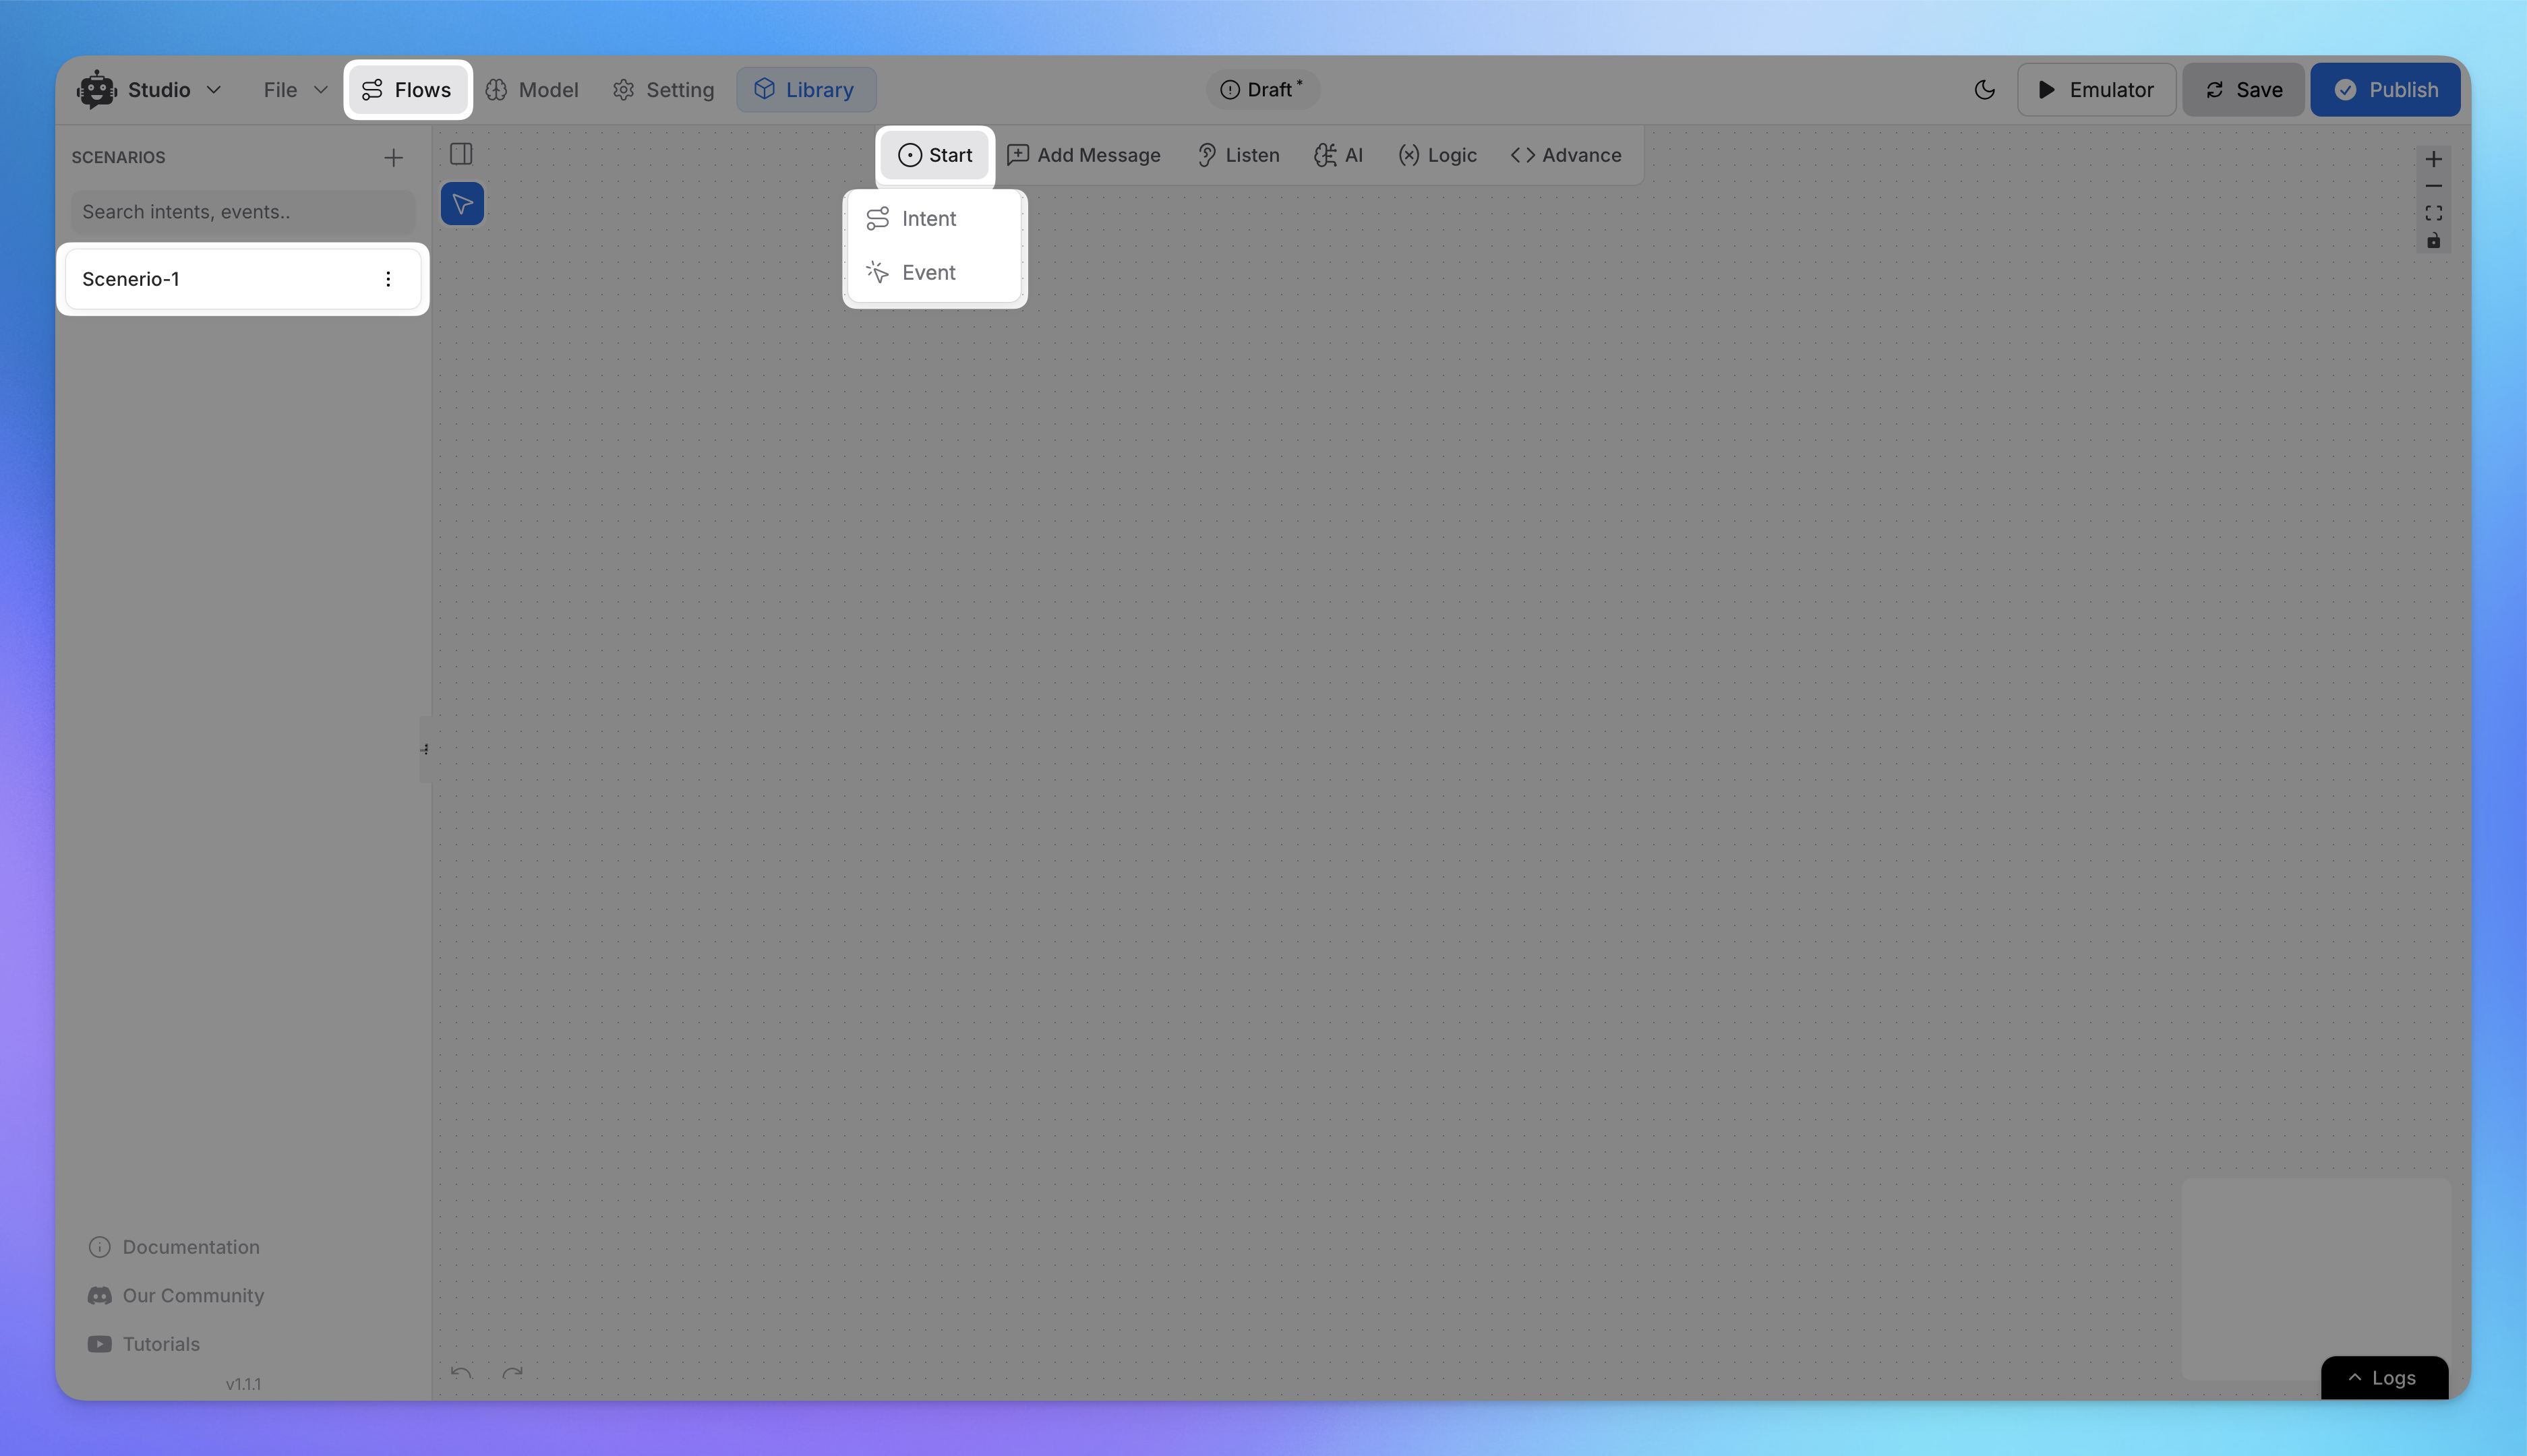This screenshot has width=2527, height=1456.
Task: Toggle dark mode moon icon
Action: click(x=1985, y=90)
